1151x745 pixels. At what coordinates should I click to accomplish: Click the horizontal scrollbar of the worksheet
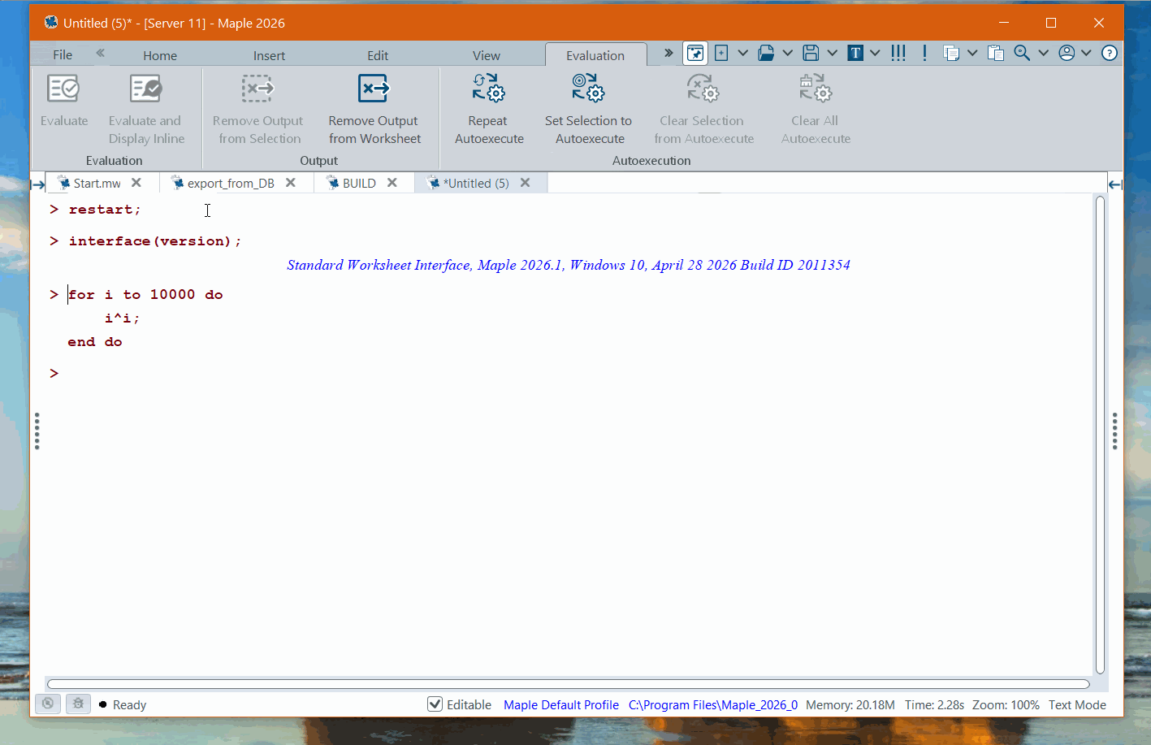[569, 684]
